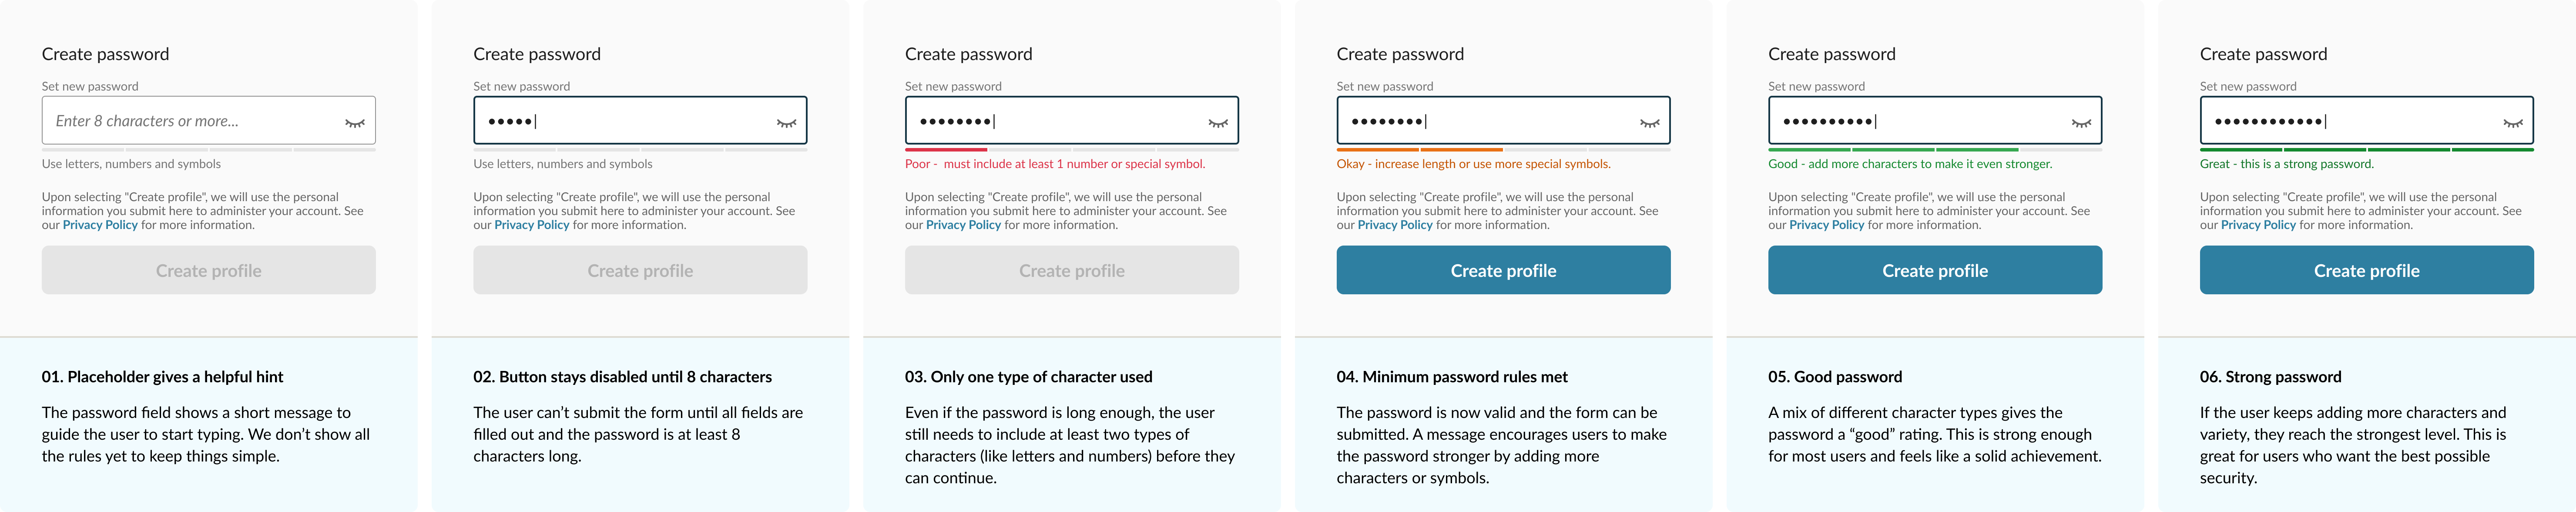
Task: Click the eye icon in Okay-rated password field
Action: click(1650, 123)
